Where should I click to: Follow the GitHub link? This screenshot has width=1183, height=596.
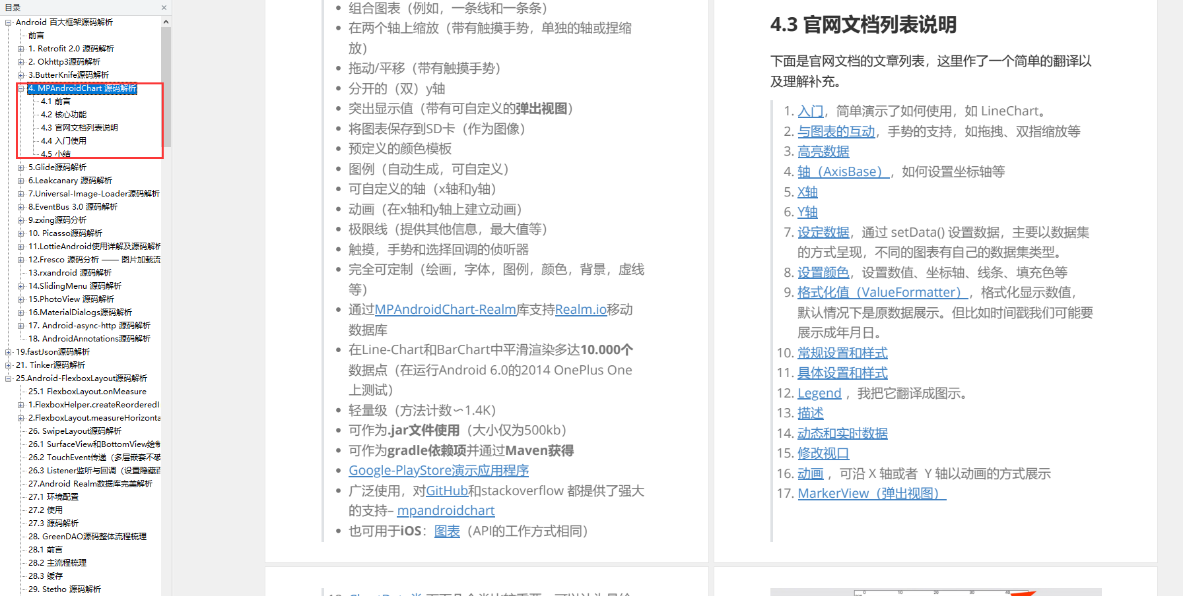(x=447, y=491)
